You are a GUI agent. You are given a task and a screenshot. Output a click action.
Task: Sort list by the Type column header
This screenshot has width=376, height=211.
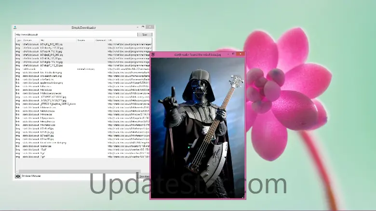point(19,40)
